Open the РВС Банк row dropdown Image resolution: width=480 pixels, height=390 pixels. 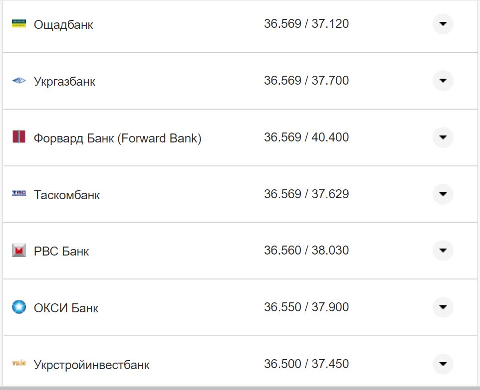click(x=443, y=251)
